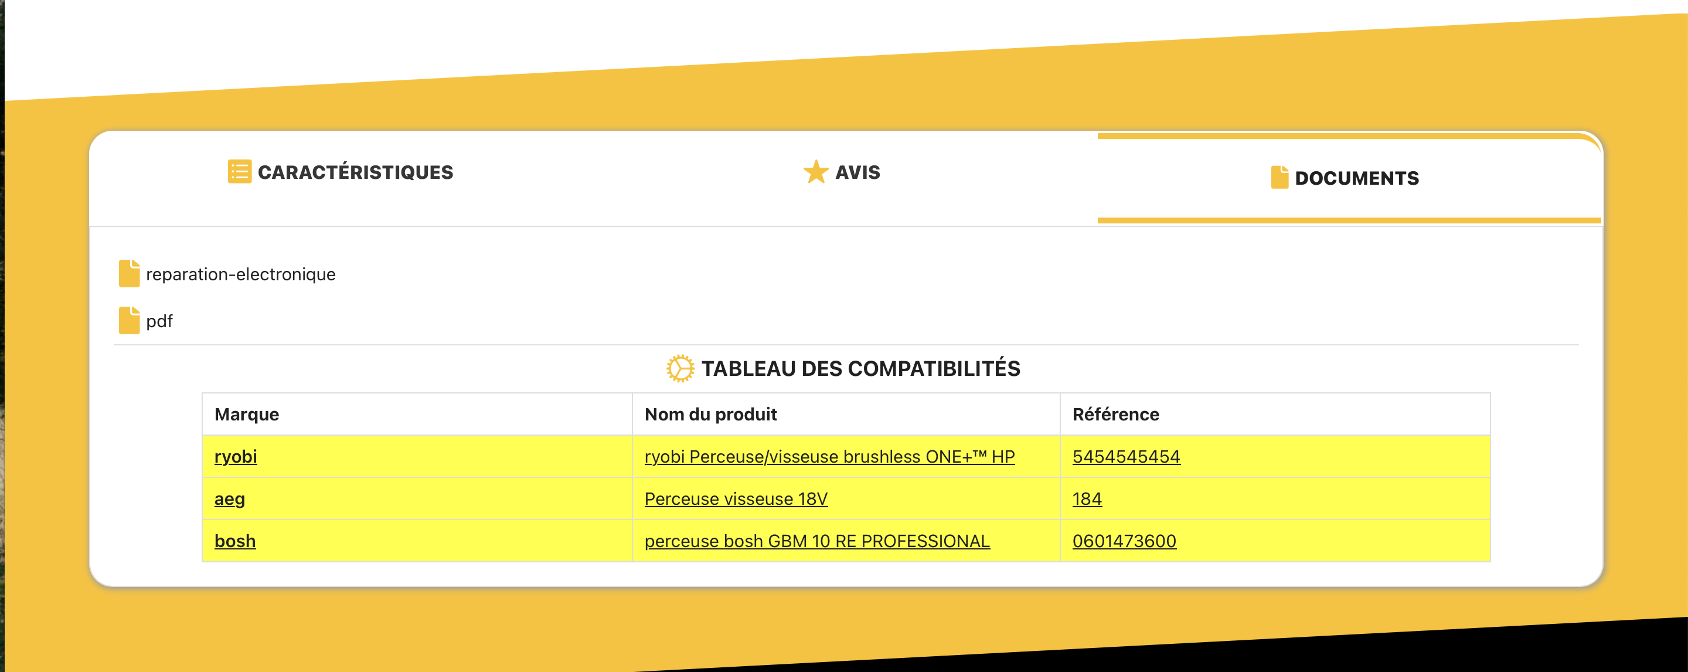Open the pdf document link

point(159,321)
